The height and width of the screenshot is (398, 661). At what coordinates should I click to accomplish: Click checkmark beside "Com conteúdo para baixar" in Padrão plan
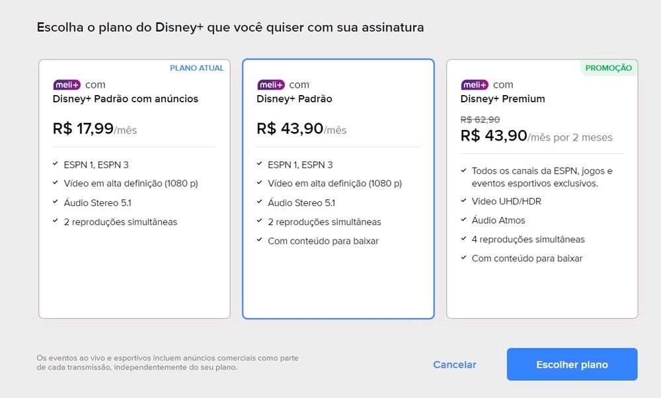tap(258, 241)
